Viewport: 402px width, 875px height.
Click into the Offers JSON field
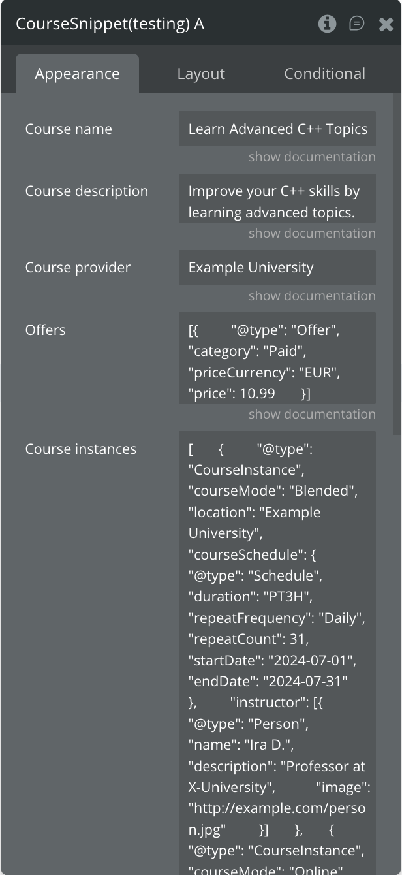[x=277, y=358]
